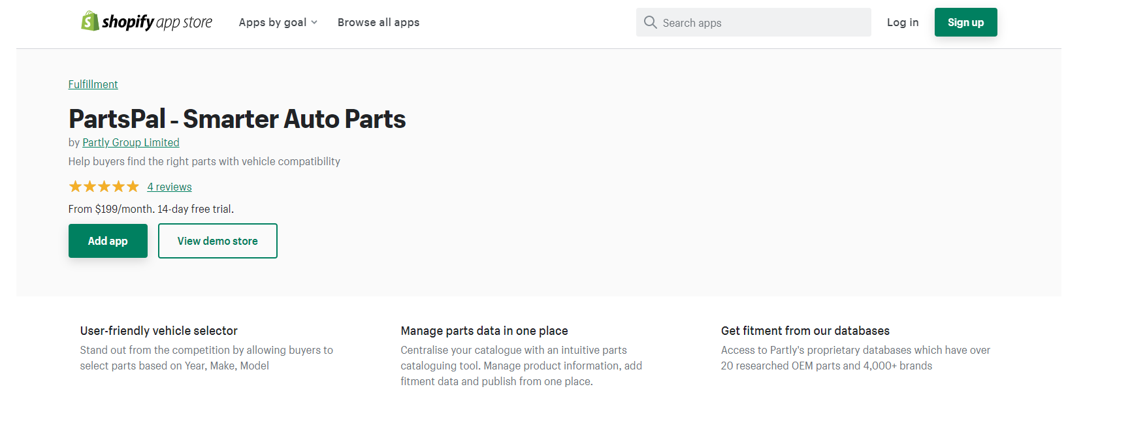This screenshot has height=423, width=1147.
Task: Click the five-star rating icons
Action: (x=104, y=187)
